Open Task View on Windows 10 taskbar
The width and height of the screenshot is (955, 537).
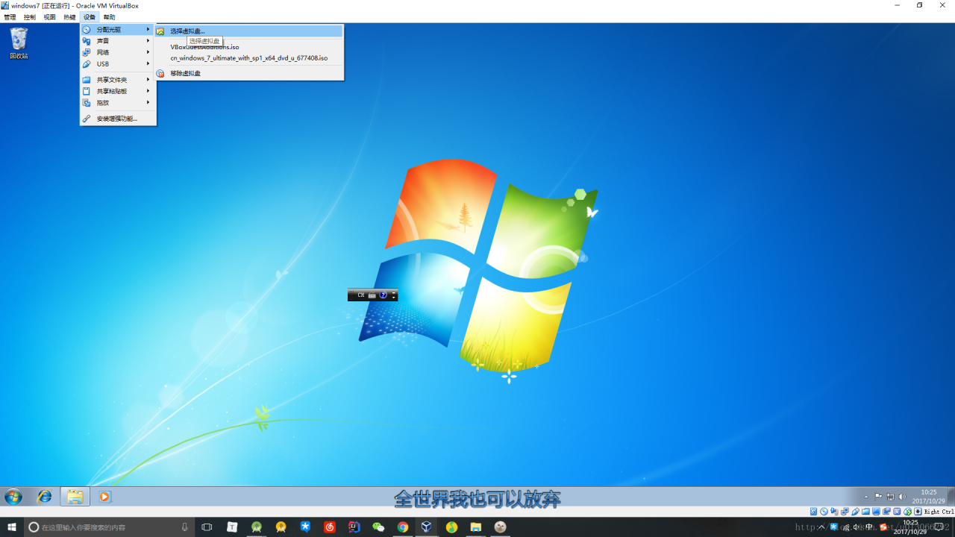coord(207,527)
